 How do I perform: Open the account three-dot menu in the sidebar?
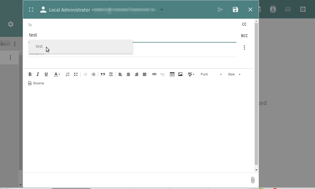15,44
